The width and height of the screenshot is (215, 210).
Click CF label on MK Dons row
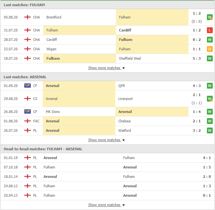point(35,112)
